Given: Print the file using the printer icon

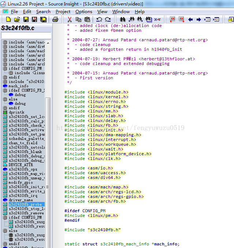Looking at the screenshot, I should 55,19.
